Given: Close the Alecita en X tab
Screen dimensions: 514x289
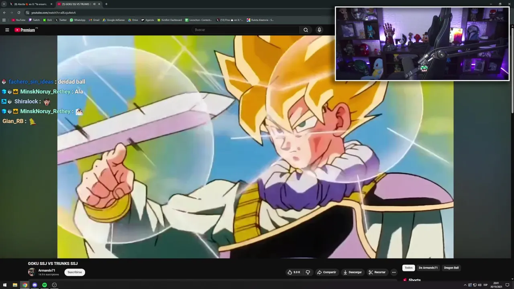Looking at the screenshot, I should [x=51, y=4].
